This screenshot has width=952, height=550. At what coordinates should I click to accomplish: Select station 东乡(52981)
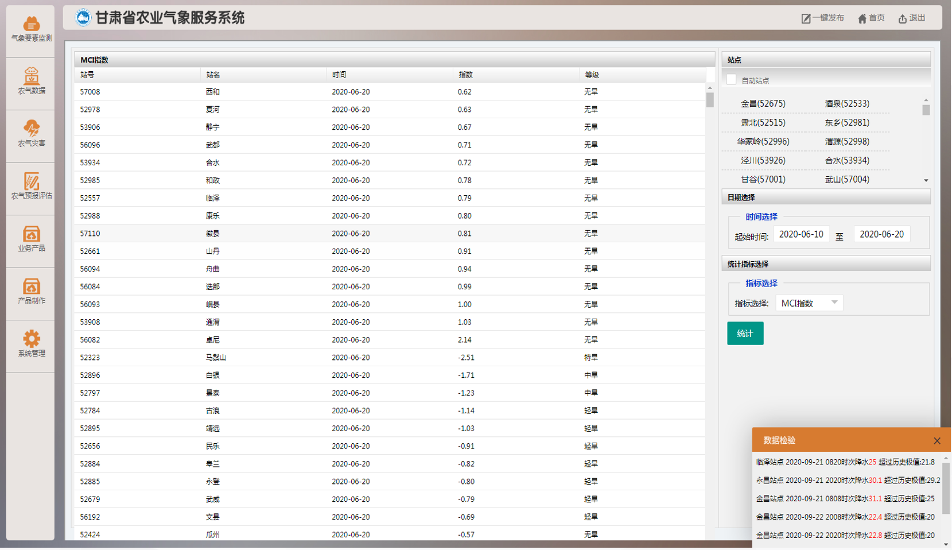847,123
